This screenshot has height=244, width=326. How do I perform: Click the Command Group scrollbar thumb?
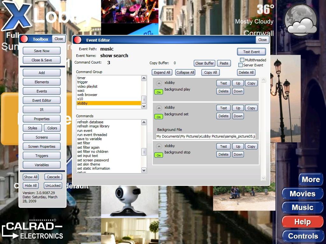(144, 99)
